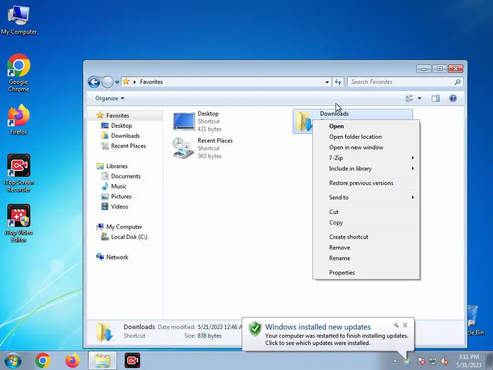Image resolution: width=493 pixels, height=370 pixels.
Task: Open more view options dropdown arrow
Action: [x=419, y=98]
